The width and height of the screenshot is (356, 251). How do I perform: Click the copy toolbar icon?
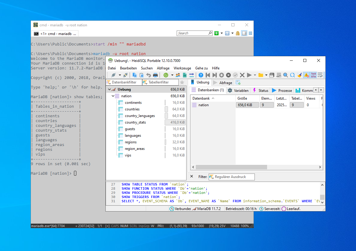[x=134, y=75]
